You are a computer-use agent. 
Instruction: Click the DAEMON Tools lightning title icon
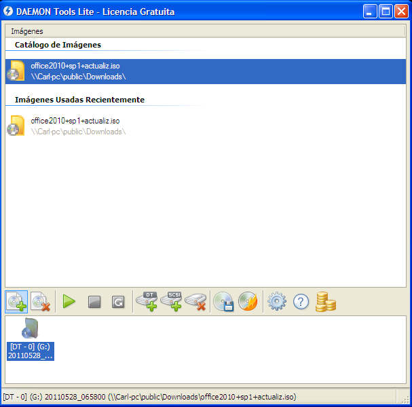pos(8,12)
